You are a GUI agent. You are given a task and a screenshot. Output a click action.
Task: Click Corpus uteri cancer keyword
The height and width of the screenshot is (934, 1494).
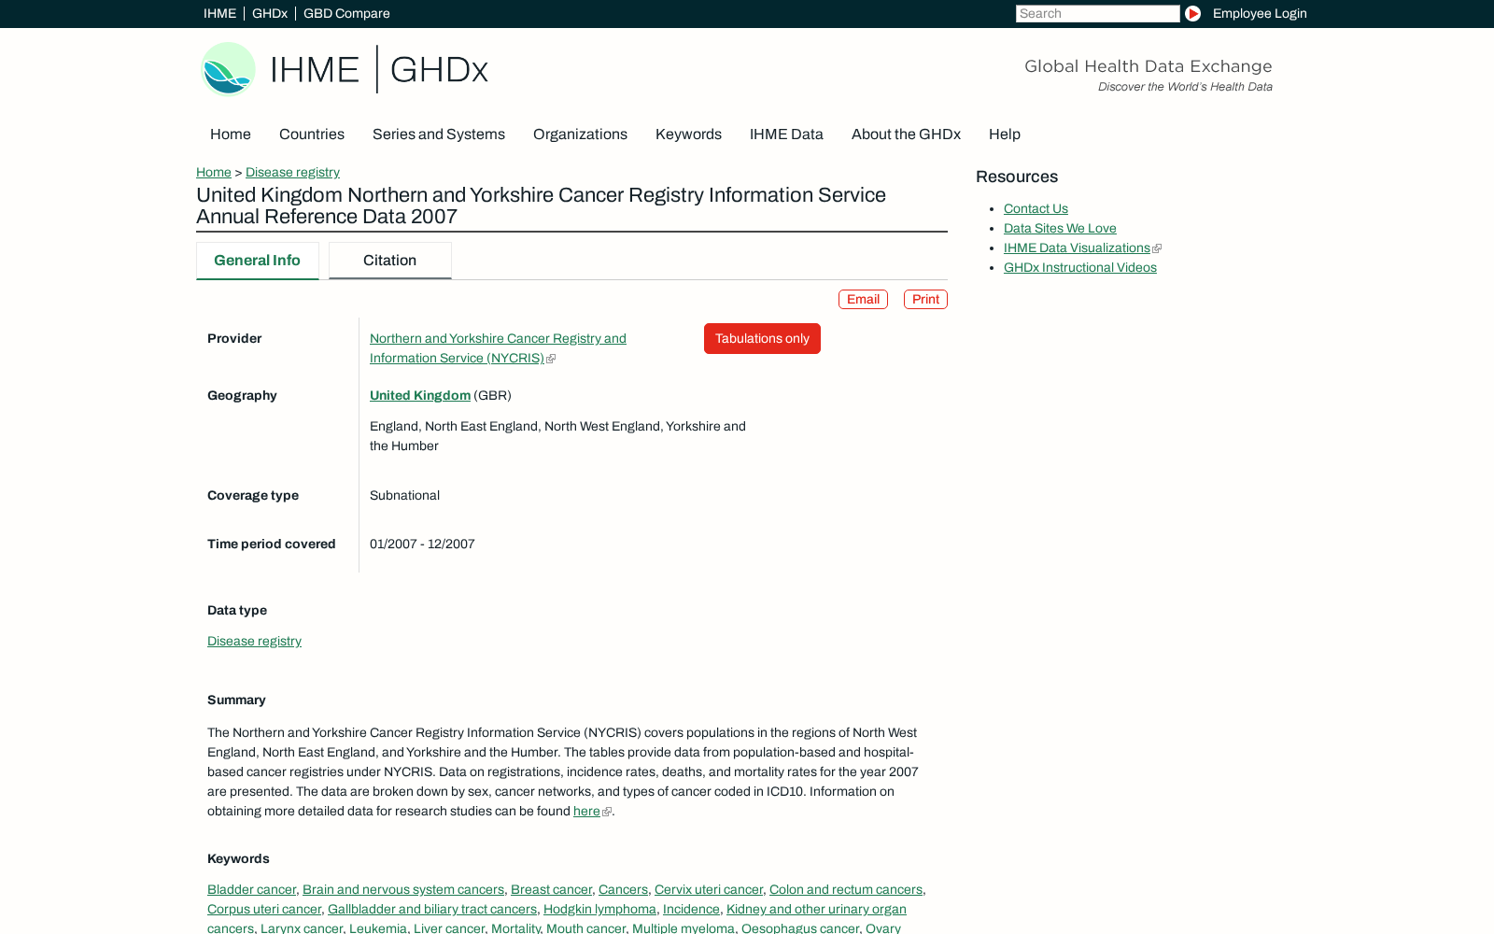point(264,909)
